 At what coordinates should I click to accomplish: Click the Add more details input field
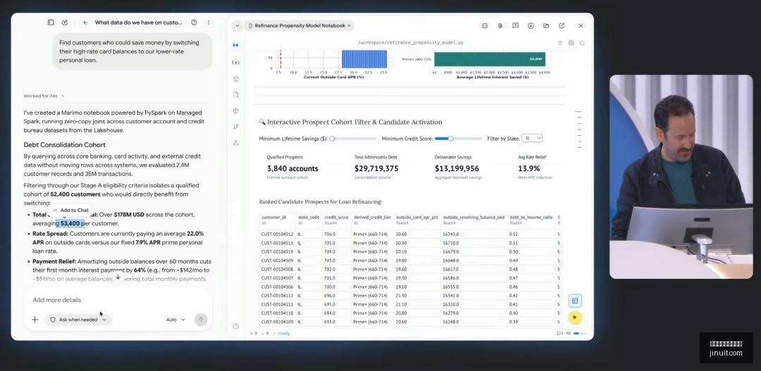[x=118, y=300]
